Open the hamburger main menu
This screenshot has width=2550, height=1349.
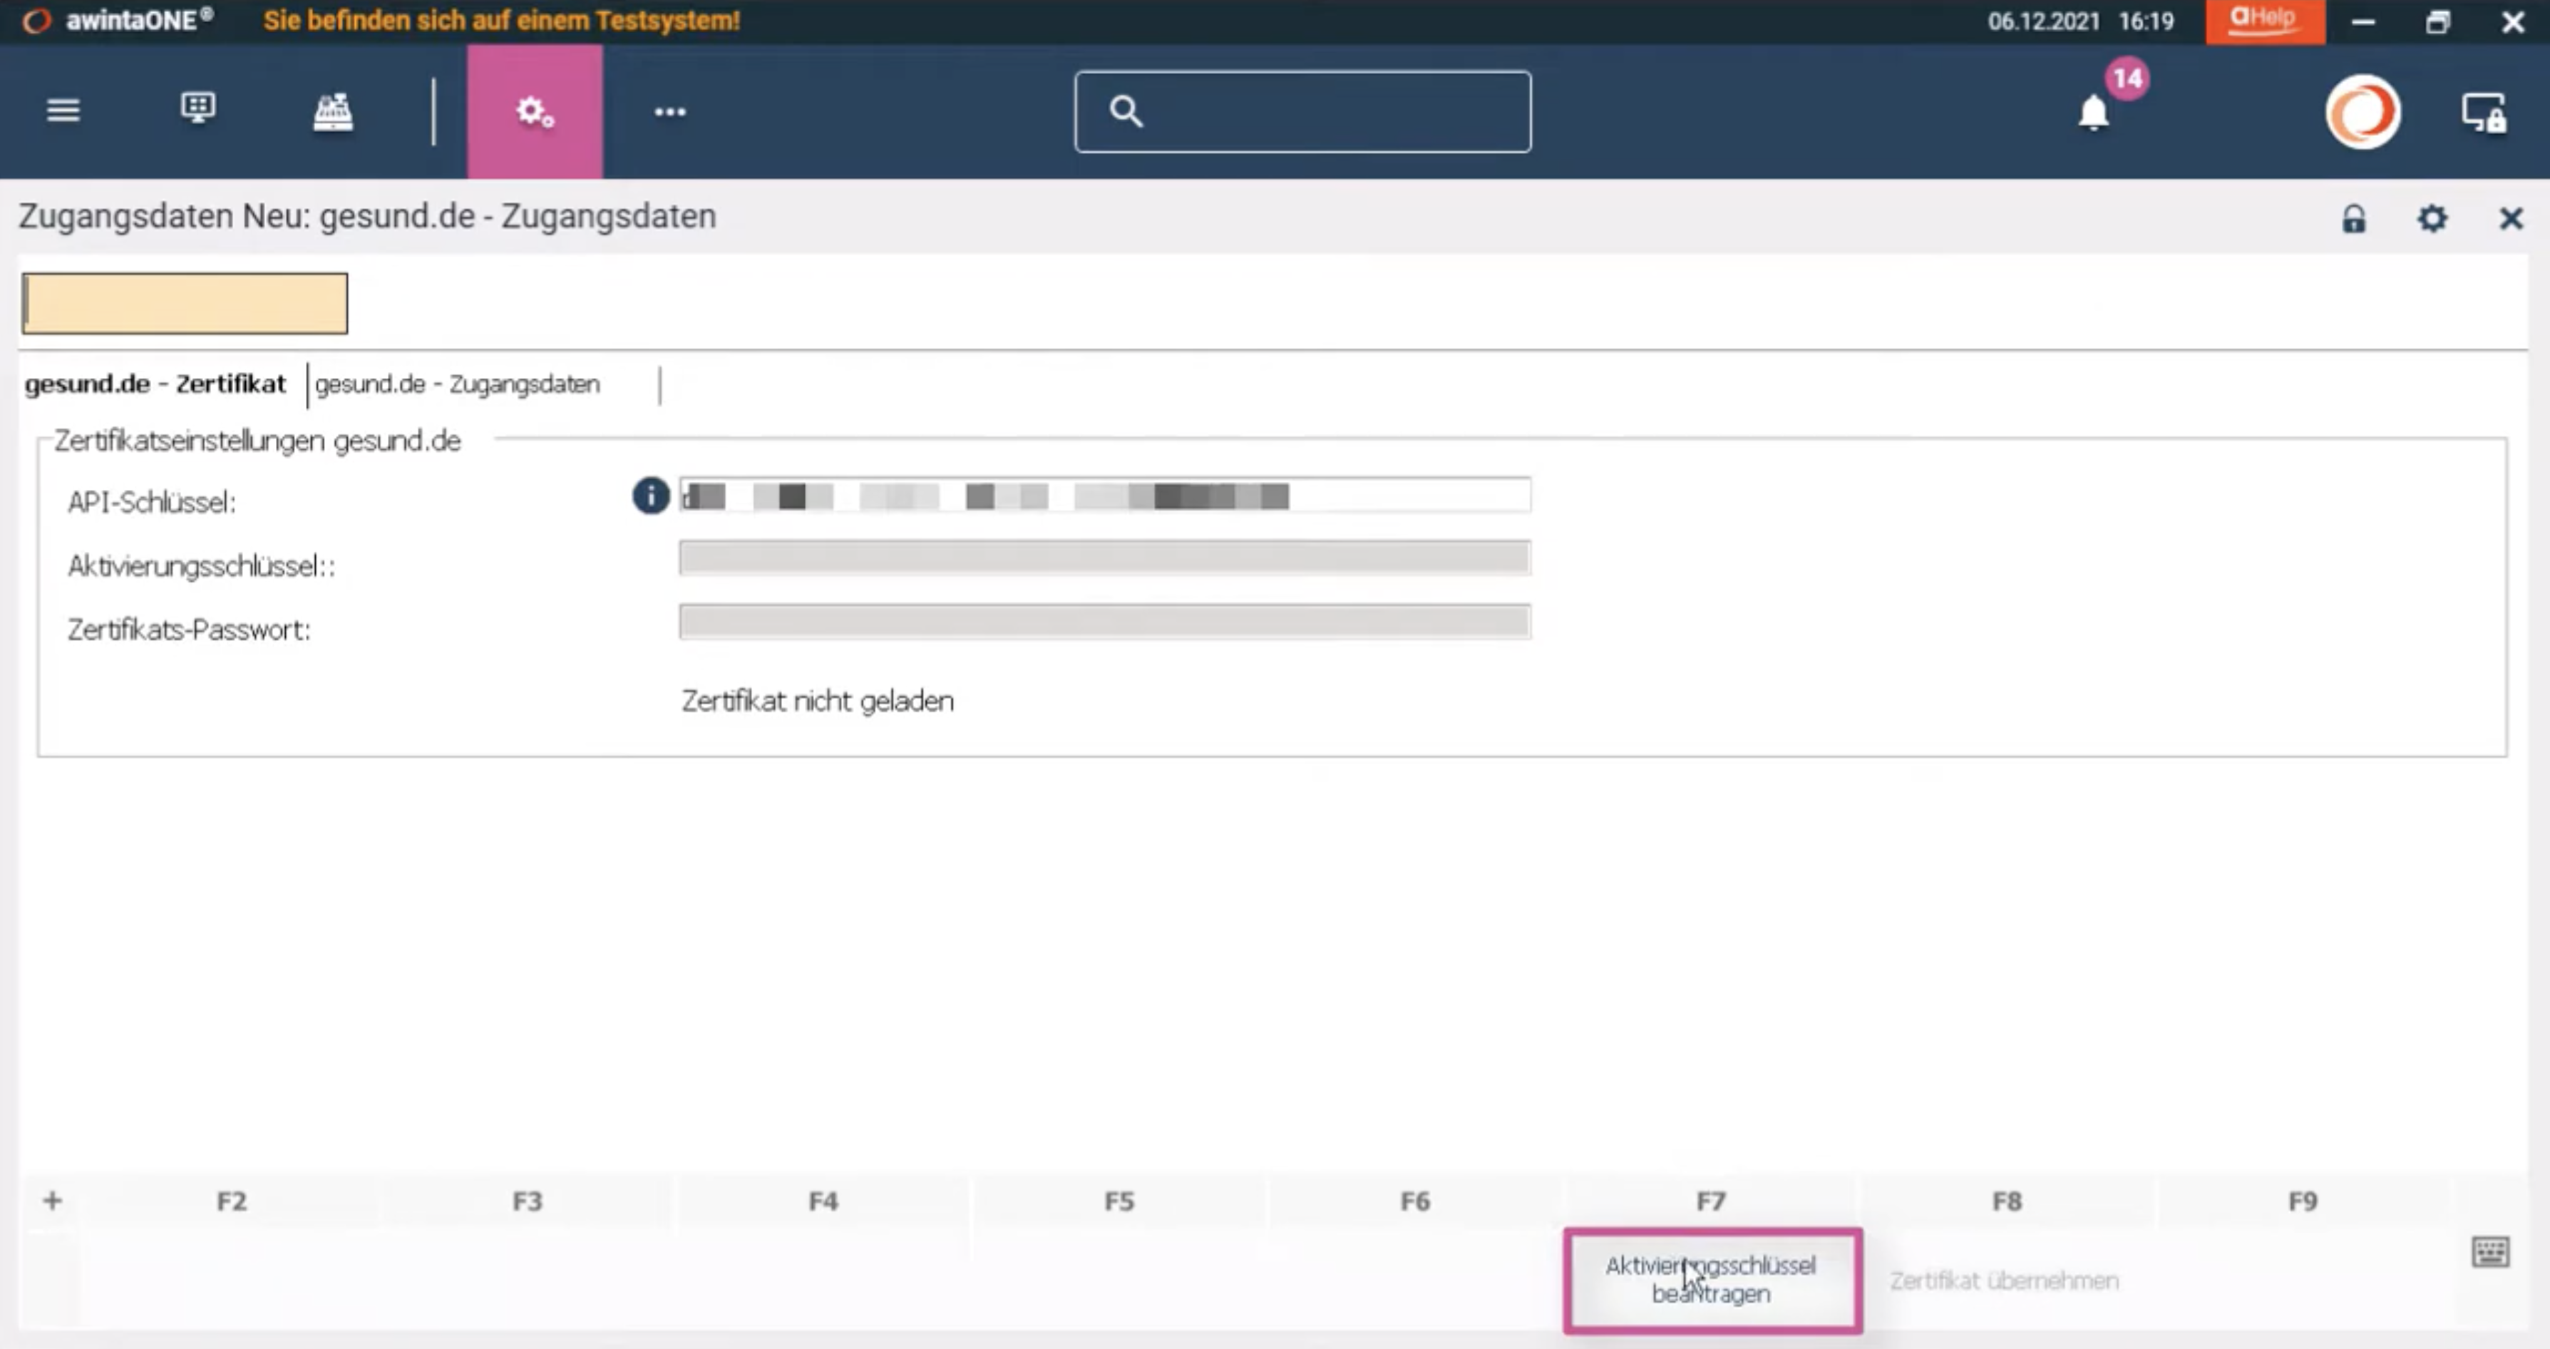(x=63, y=110)
